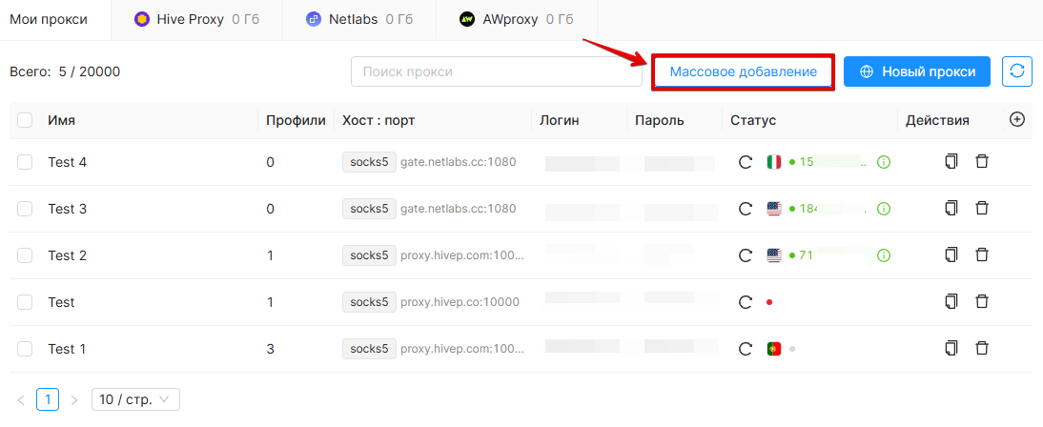Image resolution: width=1043 pixels, height=427 pixels.
Task: Show info for Test 2 status
Action: point(884,255)
